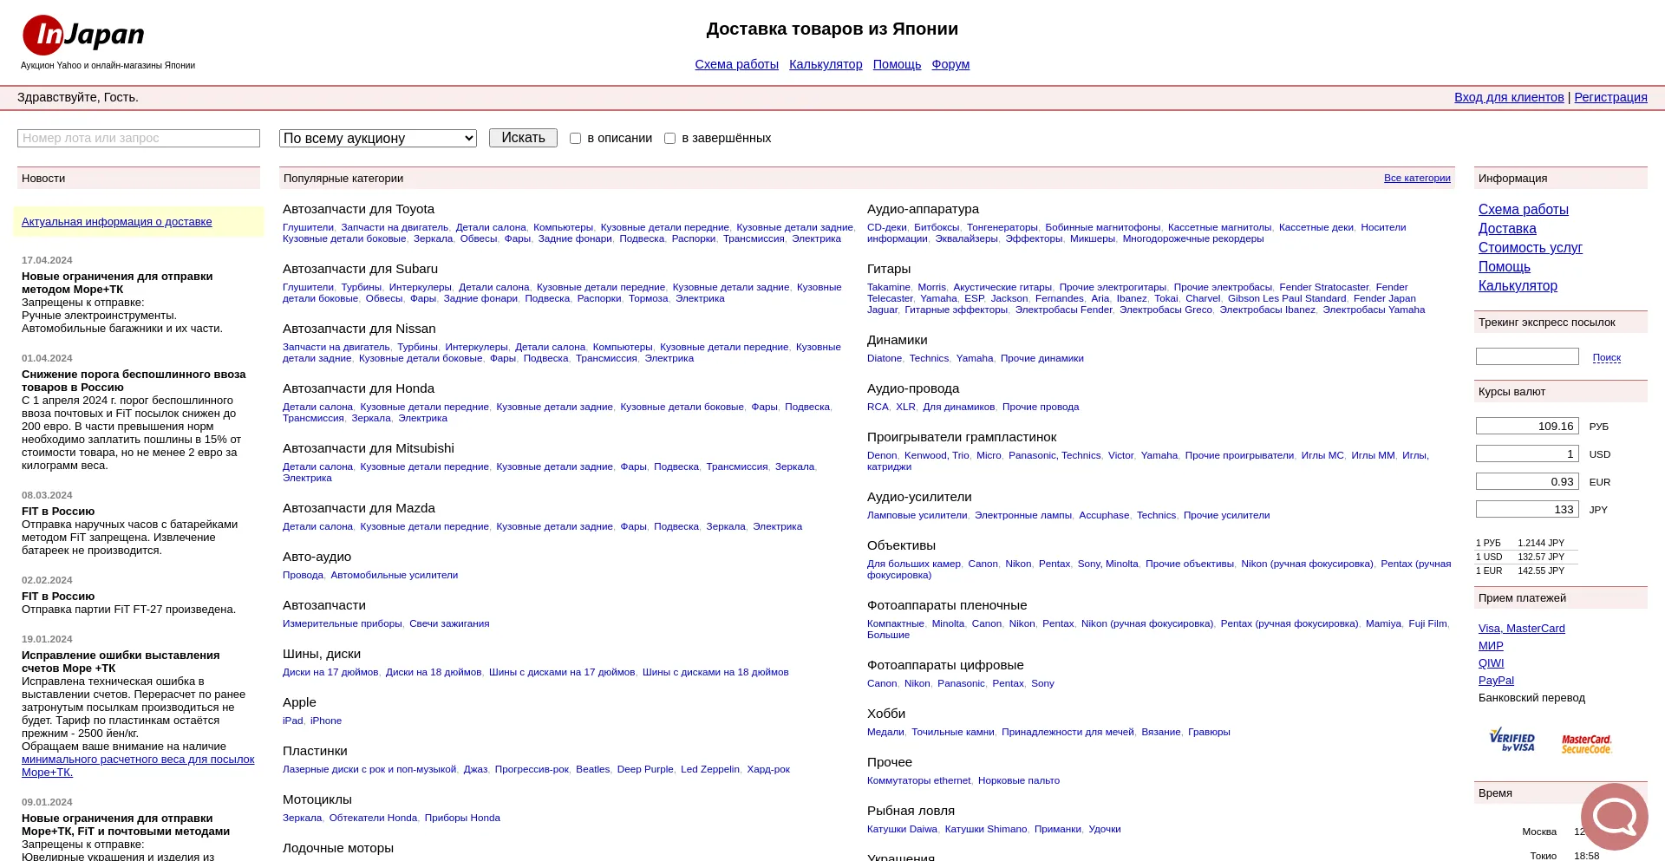Toggle the 'в описании' checkbox
Screen dimensions: 1665x861
click(575, 138)
